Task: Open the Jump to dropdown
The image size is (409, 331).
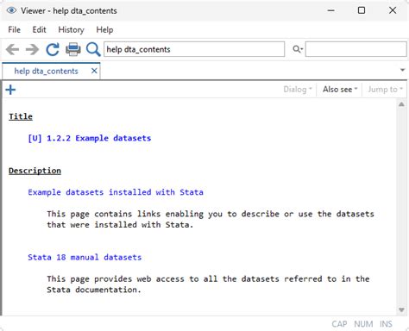Action: click(x=386, y=90)
